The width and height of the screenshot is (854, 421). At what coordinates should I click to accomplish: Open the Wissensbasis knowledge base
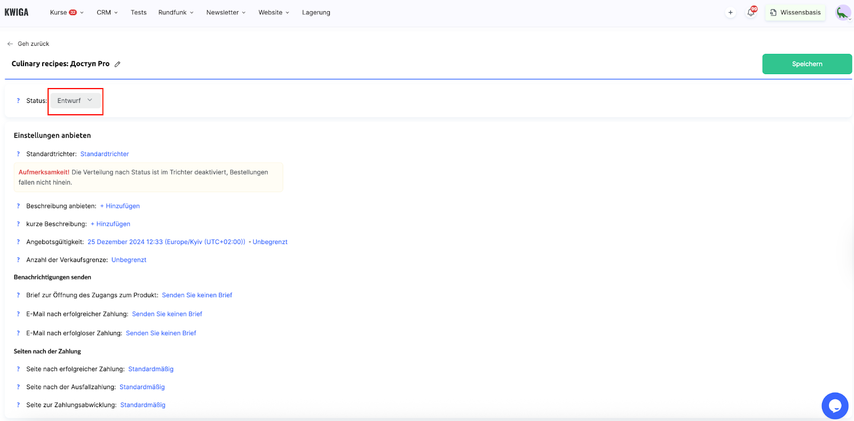pos(795,13)
